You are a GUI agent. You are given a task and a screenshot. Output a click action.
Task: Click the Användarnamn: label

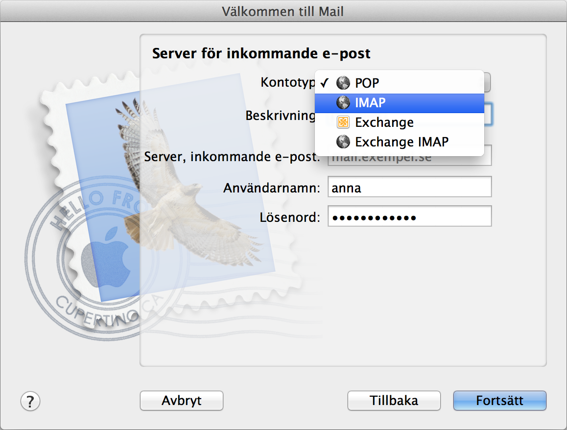[x=272, y=188]
